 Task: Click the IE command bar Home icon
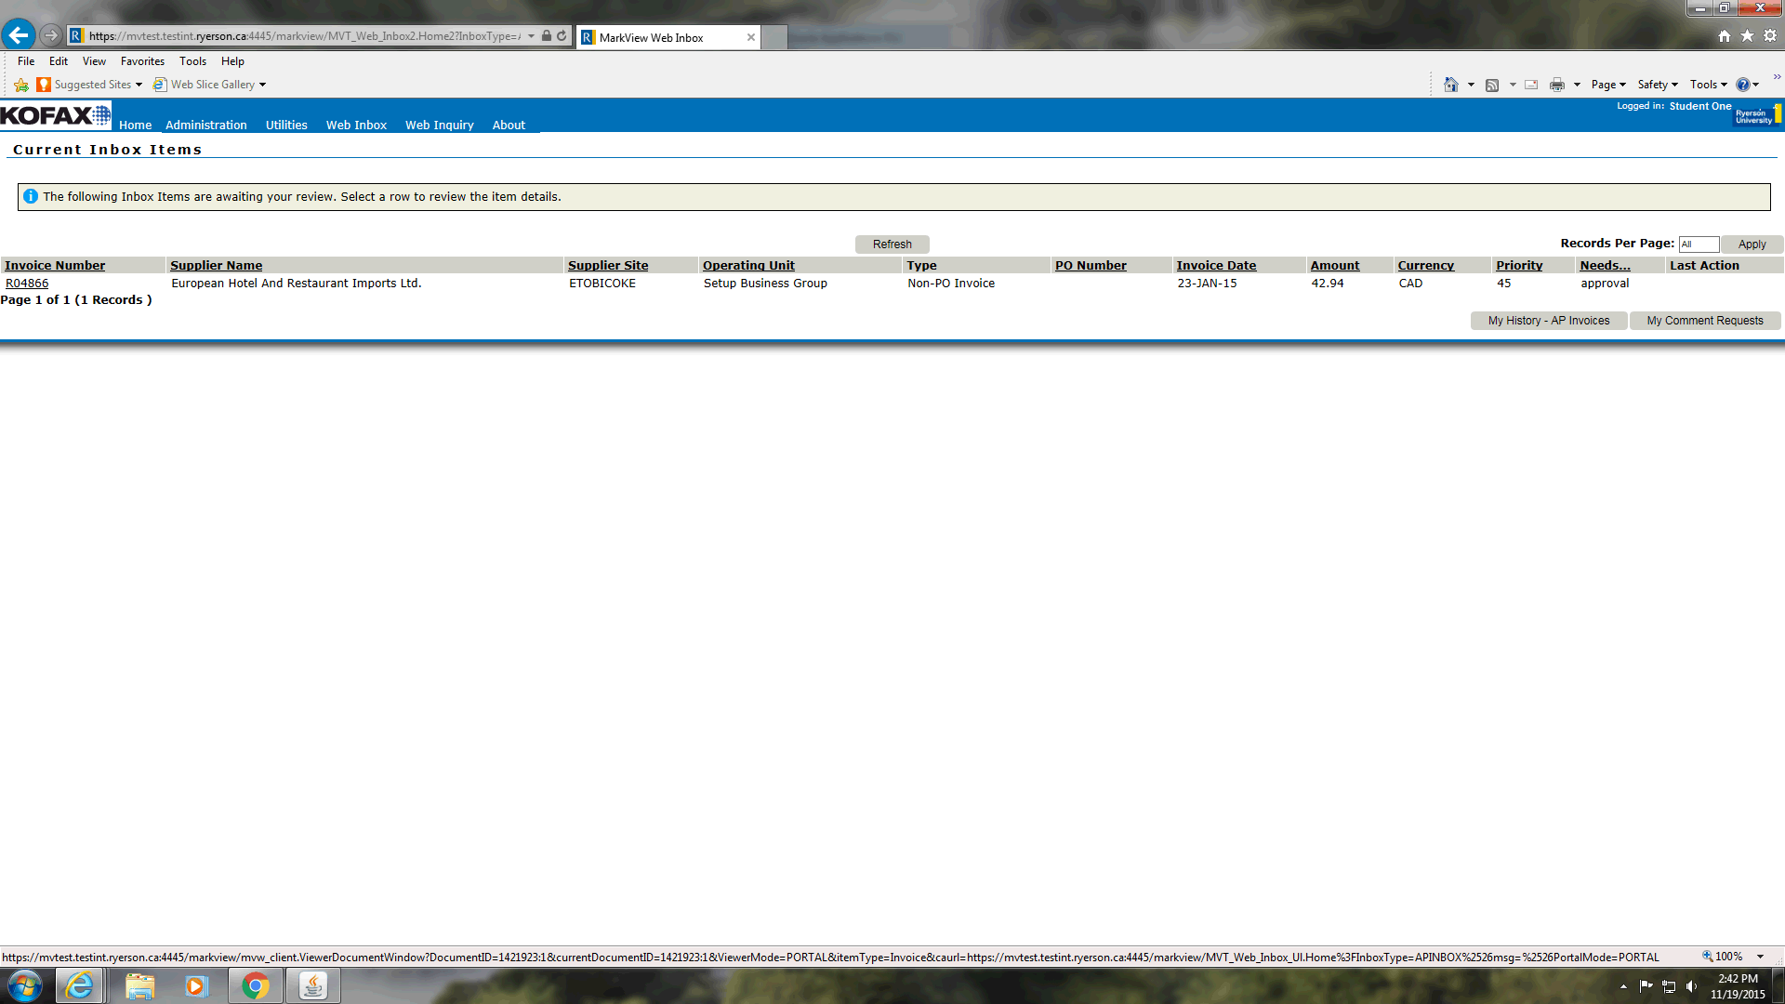click(x=1450, y=85)
